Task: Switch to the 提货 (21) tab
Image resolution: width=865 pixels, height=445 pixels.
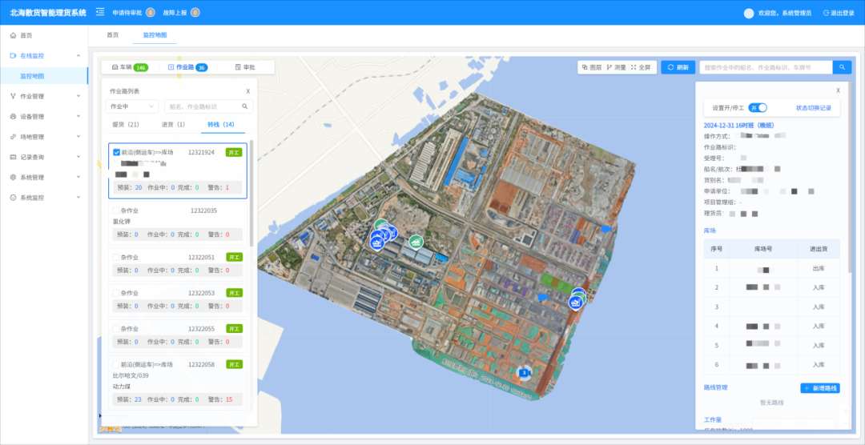Action: click(x=126, y=124)
